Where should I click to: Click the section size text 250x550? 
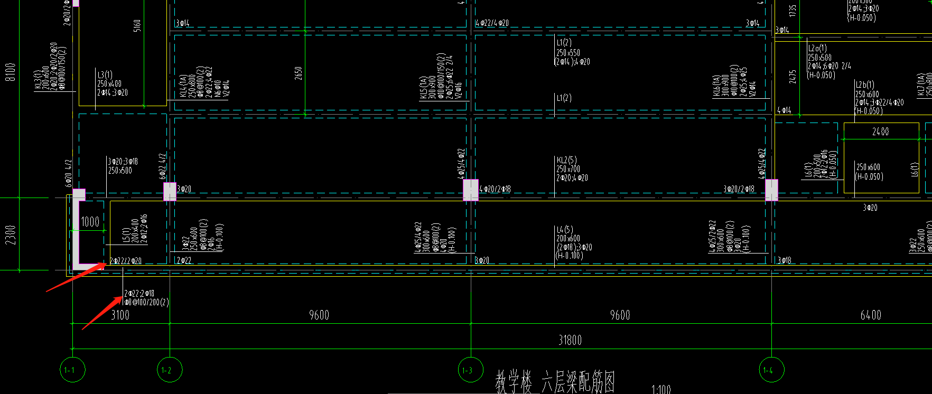point(568,53)
